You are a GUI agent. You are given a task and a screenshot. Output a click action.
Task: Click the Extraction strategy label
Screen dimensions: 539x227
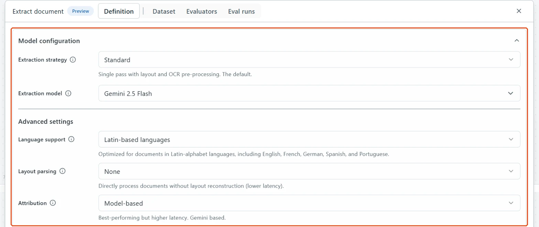pos(42,60)
